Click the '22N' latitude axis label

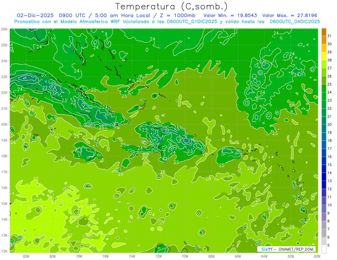pyautogui.click(x=4, y=93)
